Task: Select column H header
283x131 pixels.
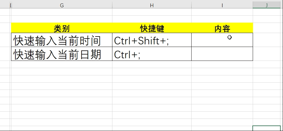Action: [152, 6]
